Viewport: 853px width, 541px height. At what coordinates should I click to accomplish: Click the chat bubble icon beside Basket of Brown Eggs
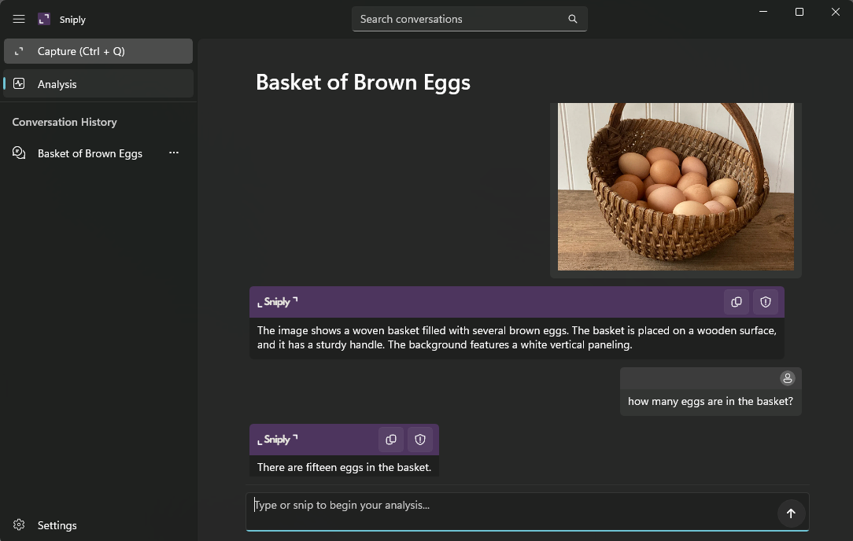coord(19,153)
